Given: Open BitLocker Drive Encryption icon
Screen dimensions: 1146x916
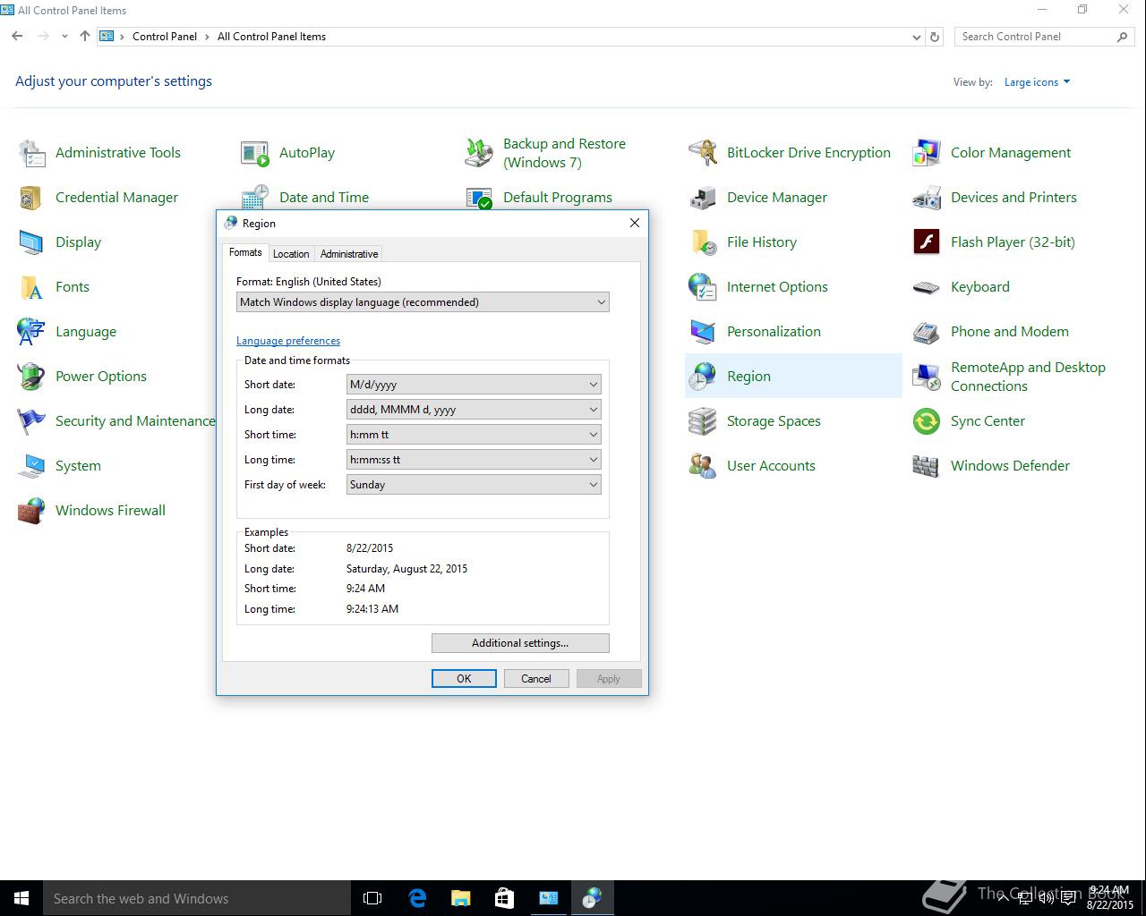Looking at the screenshot, I should tap(703, 153).
